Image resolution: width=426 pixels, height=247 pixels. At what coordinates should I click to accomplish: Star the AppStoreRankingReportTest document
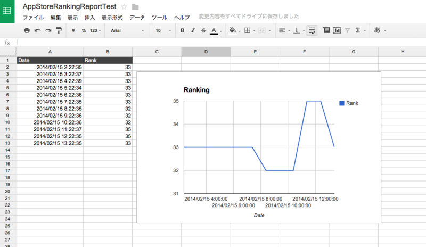[124, 7]
